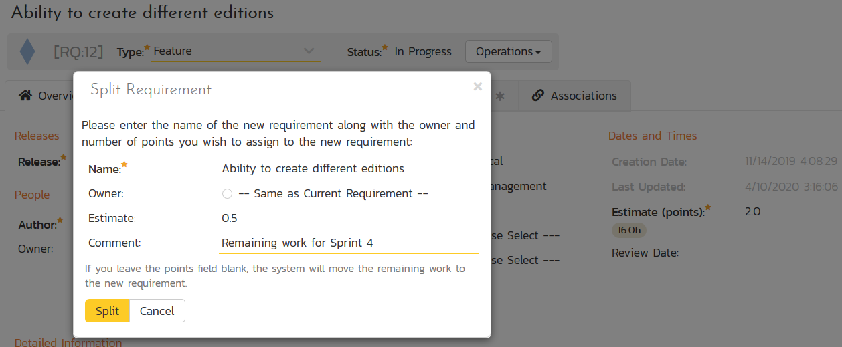The image size is (842, 347).
Task: Click the circular owner avatar icon
Action: tap(227, 194)
